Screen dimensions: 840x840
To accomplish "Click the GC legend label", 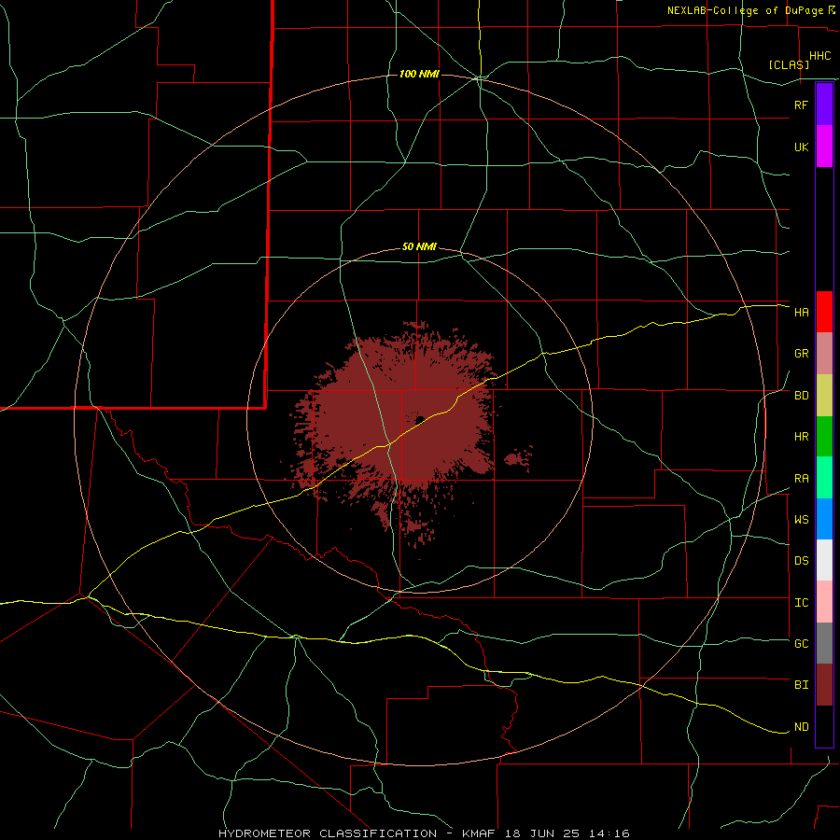I will [801, 644].
